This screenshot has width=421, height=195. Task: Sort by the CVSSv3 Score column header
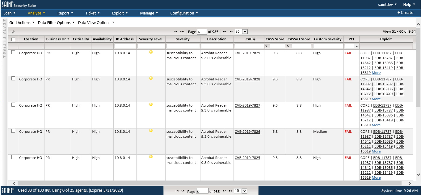coord(299,39)
